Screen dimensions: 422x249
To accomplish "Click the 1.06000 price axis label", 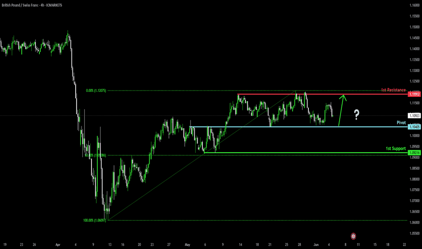I will (x=414, y=222).
